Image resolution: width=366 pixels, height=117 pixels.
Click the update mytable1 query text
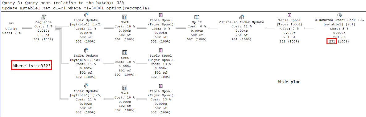pyautogui.click(x=75, y=8)
